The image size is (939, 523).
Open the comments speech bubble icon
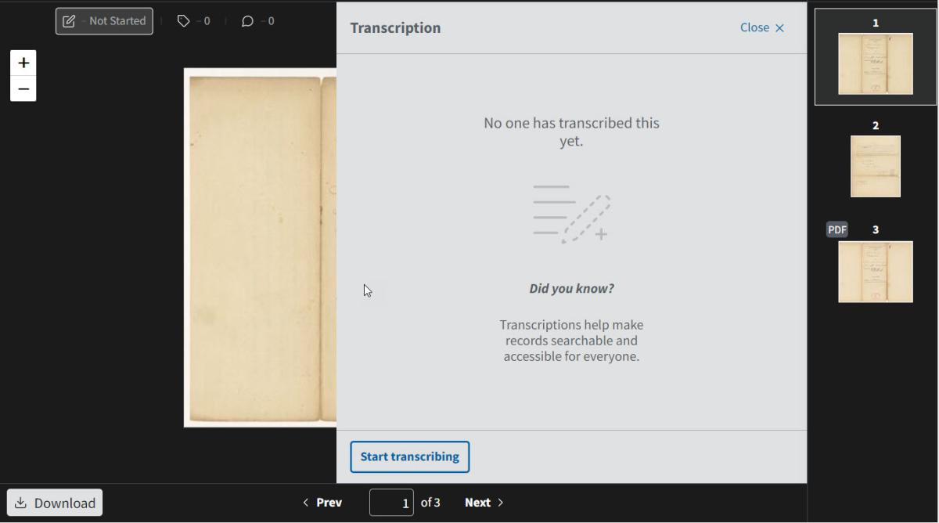(247, 21)
